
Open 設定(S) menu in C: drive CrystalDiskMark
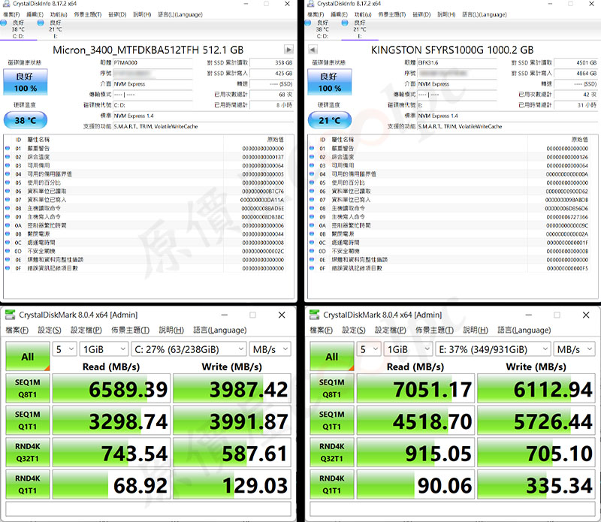pos(50,330)
